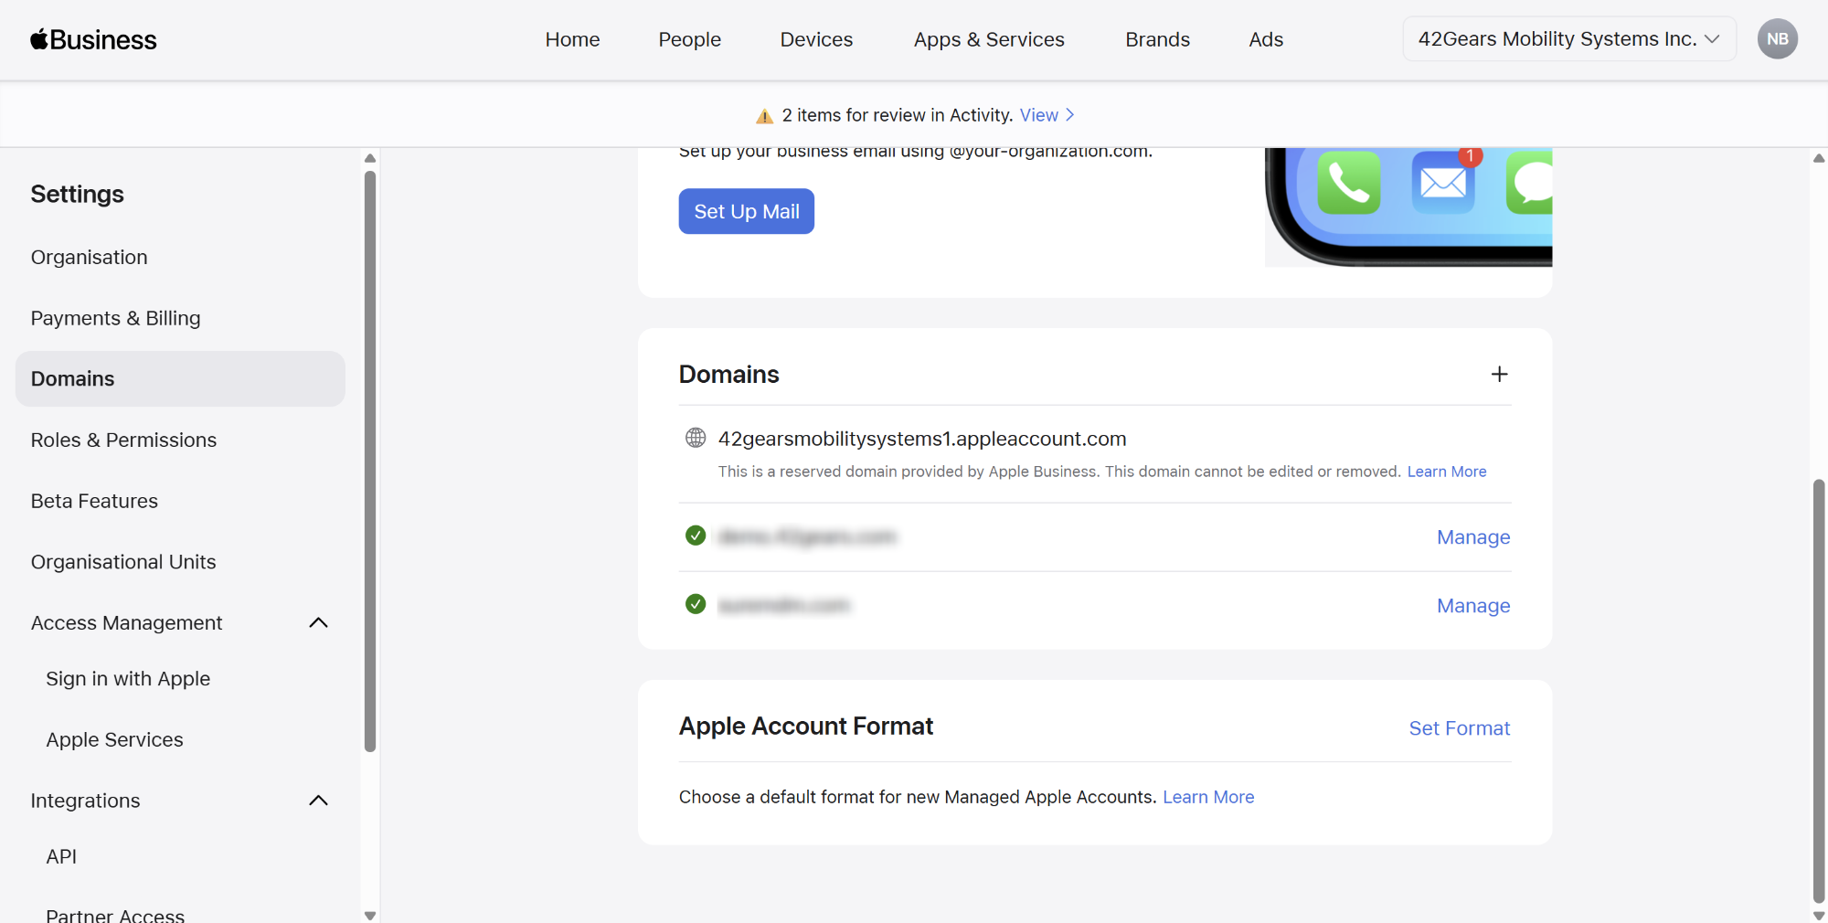Click the Apple Business logo
The width and height of the screenshot is (1828, 923).
click(x=93, y=39)
